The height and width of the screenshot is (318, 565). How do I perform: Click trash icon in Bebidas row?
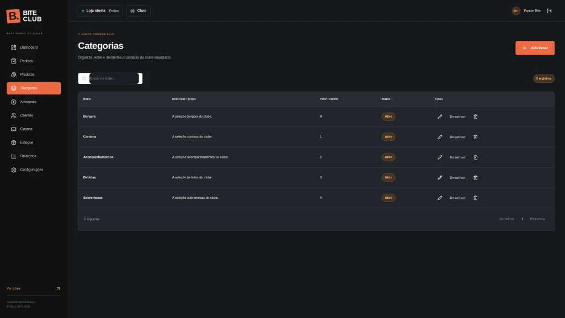475,177
